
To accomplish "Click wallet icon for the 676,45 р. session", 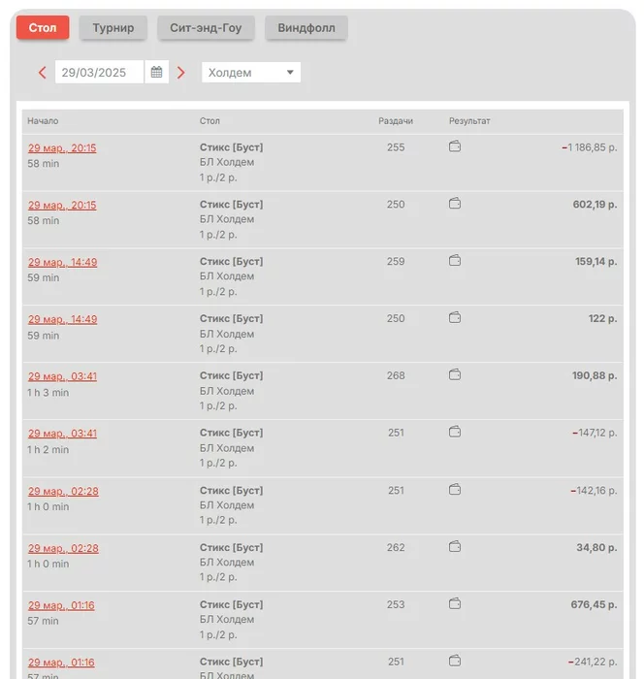I will pyautogui.click(x=455, y=604).
